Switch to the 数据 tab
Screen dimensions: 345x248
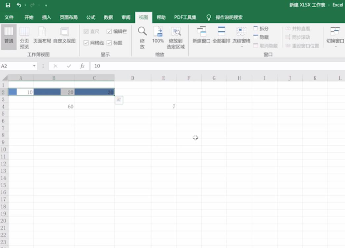(x=108, y=18)
